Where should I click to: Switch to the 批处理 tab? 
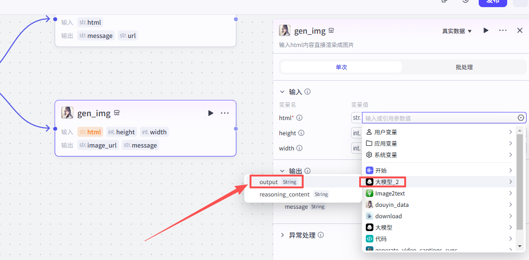(464, 67)
